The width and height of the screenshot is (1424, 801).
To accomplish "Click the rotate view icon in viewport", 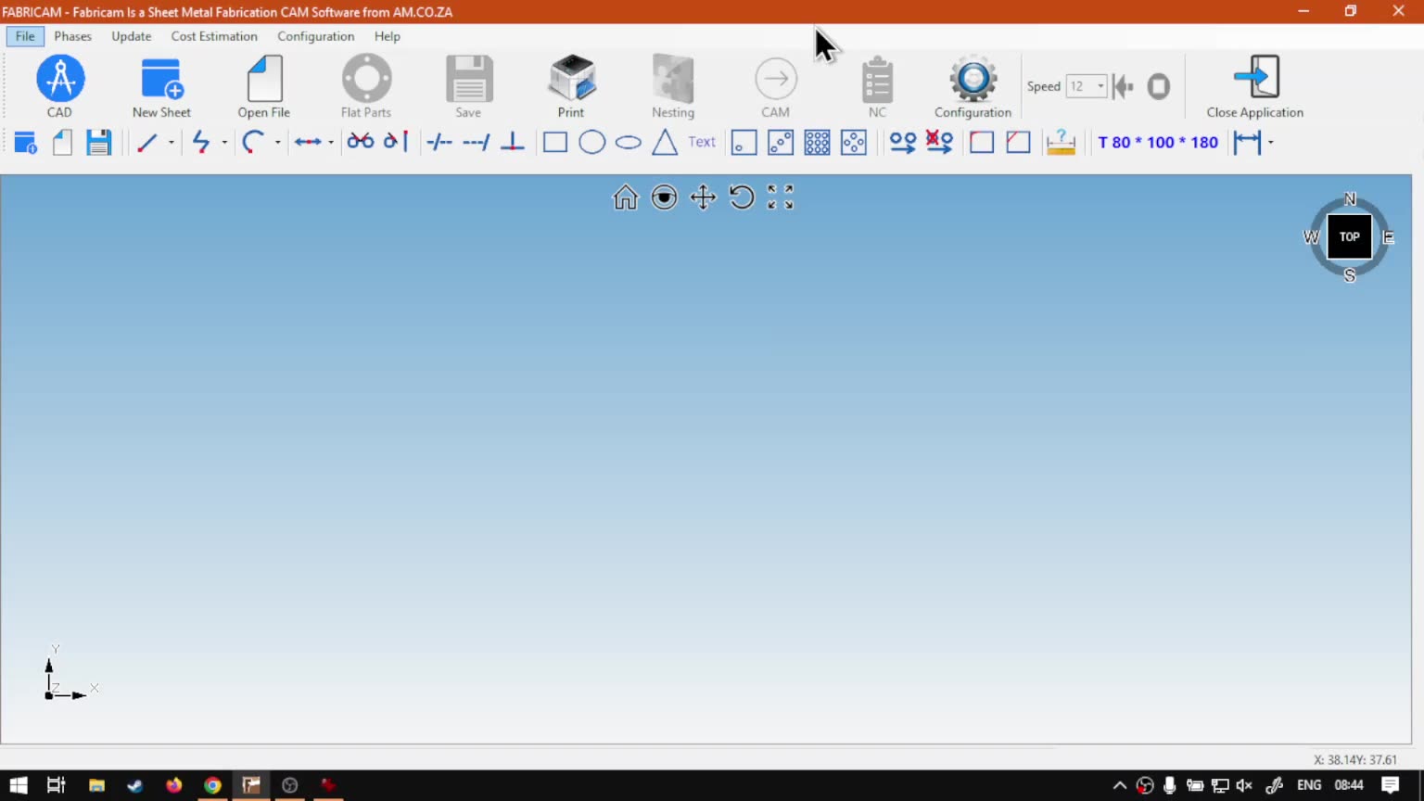I will point(742,197).
